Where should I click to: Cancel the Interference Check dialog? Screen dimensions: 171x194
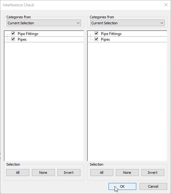pos(153,186)
